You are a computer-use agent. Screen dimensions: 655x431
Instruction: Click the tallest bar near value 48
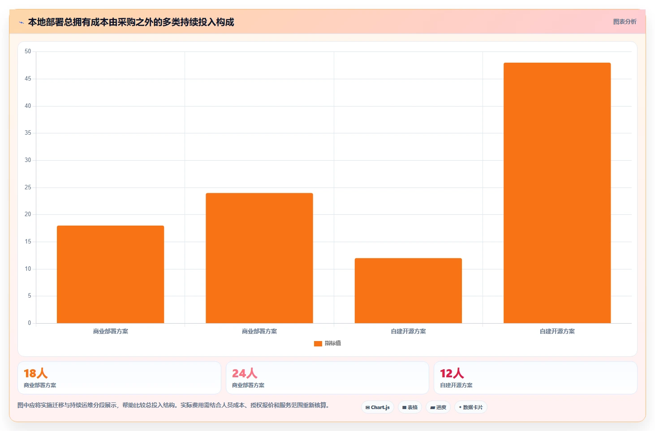click(x=557, y=193)
